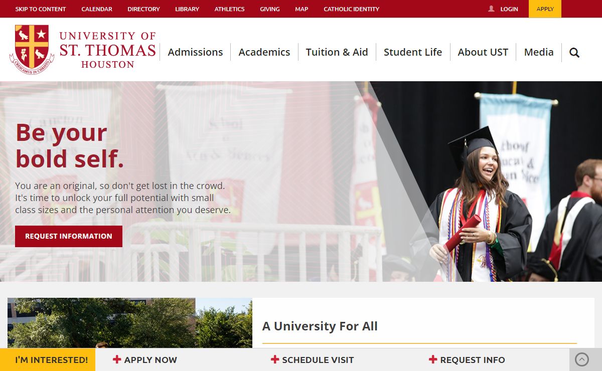
Task: Go to the Directory page
Action: 143,9
